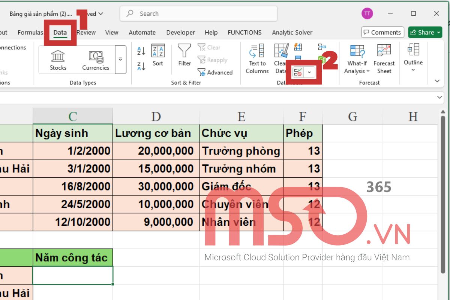Open the Automate tab
This screenshot has width=450, height=300.
tap(142, 32)
